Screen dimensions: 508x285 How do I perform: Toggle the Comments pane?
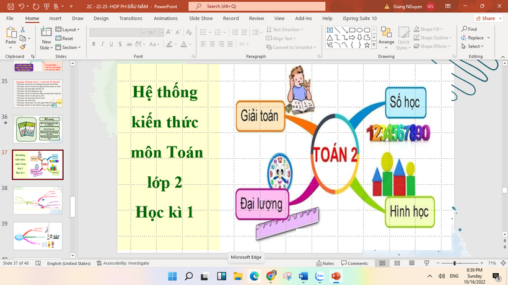tap(354, 263)
